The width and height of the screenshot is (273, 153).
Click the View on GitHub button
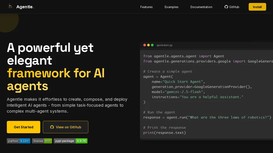65,127
